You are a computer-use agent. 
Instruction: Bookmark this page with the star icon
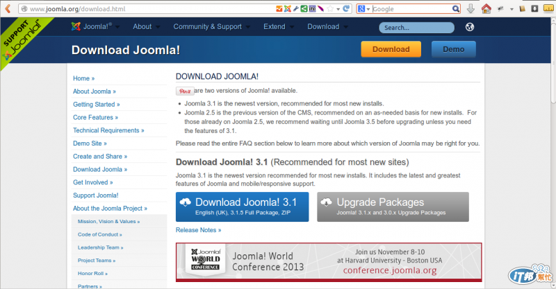pyautogui.click(x=330, y=8)
